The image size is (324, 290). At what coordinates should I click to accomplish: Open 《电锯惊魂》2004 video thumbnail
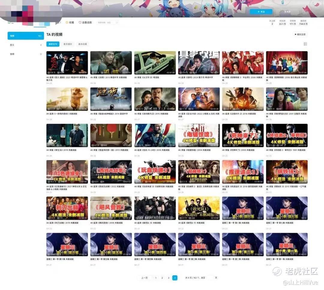(x=199, y=136)
